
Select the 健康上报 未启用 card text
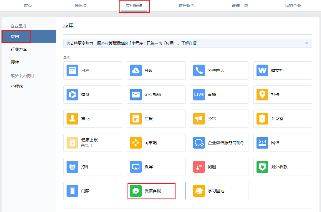click(90, 142)
